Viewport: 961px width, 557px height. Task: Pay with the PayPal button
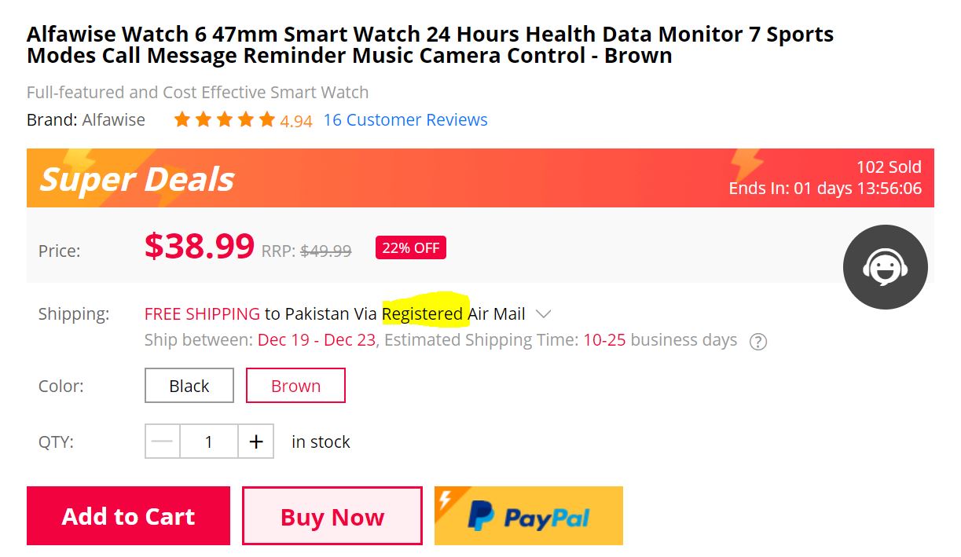[529, 516]
